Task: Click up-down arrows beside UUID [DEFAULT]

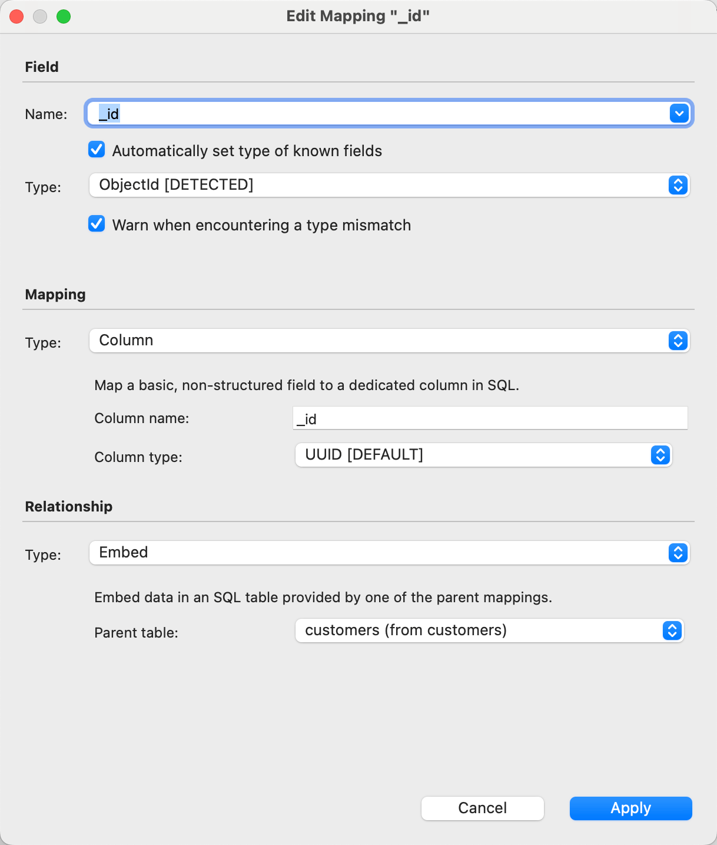Action: point(660,455)
